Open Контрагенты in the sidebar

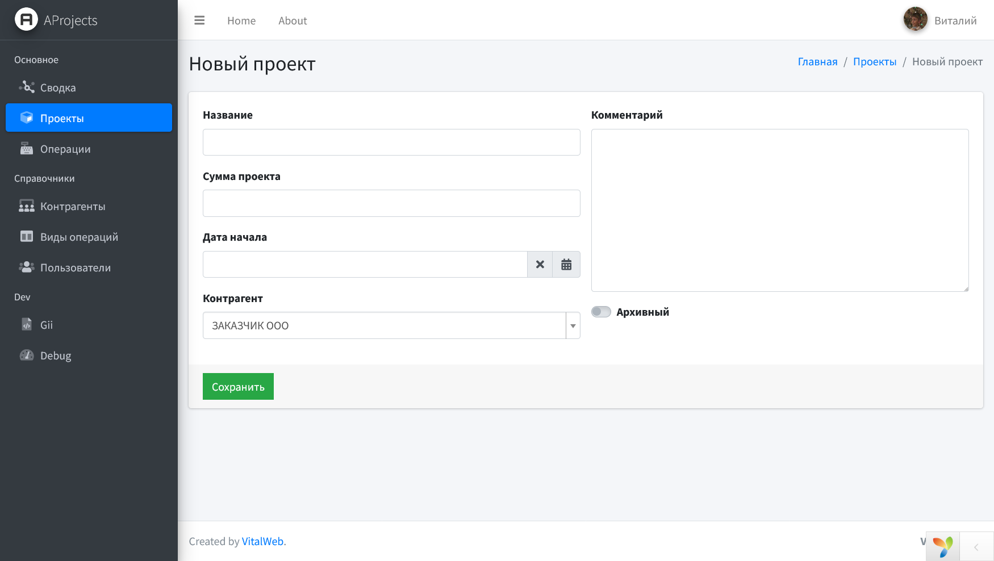point(89,206)
